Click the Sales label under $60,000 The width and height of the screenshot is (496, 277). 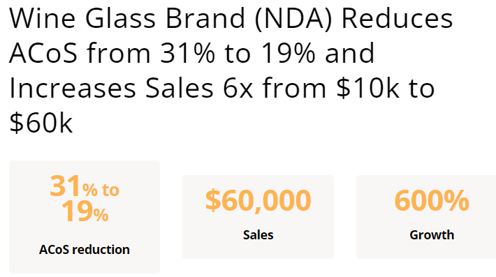click(258, 235)
